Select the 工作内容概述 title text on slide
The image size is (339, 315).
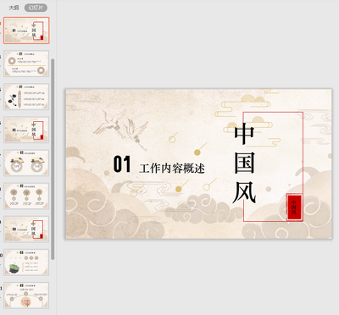pyautogui.click(x=172, y=169)
